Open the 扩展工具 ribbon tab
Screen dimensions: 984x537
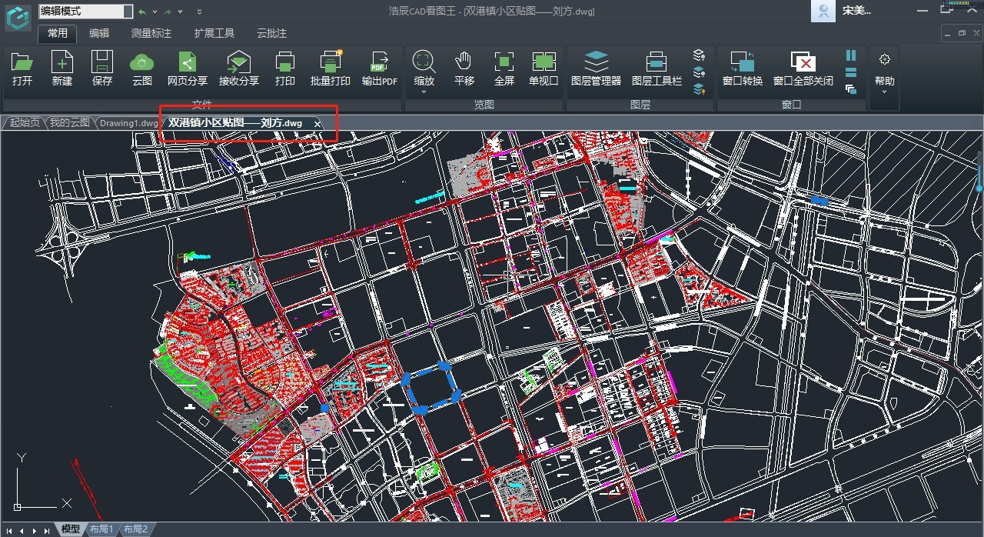(214, 33)
